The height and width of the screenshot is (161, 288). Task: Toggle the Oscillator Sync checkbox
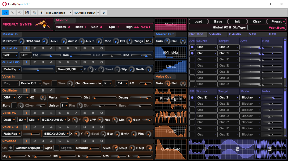click(x=14, y=105)
